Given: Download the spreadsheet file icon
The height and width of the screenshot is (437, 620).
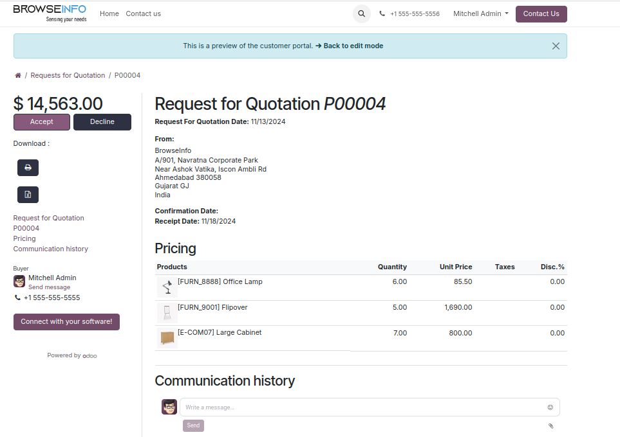Looking at the screenshot, I should click(28, 195).
